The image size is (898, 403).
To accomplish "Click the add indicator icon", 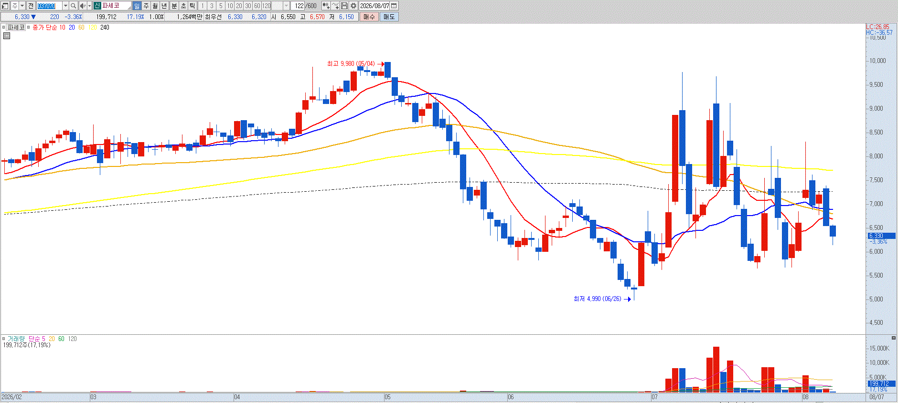I will coord(326,6).
